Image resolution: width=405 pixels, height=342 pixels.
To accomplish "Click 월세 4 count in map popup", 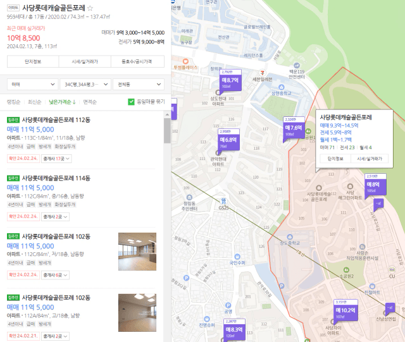I will [366, 148].
